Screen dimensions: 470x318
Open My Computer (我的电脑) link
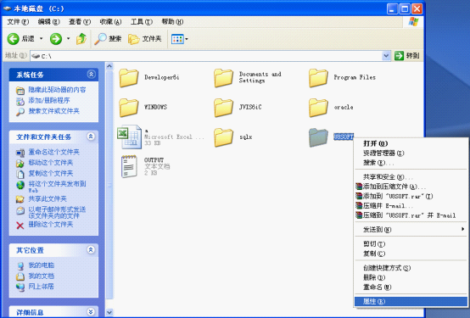click(x=42, y=265)
